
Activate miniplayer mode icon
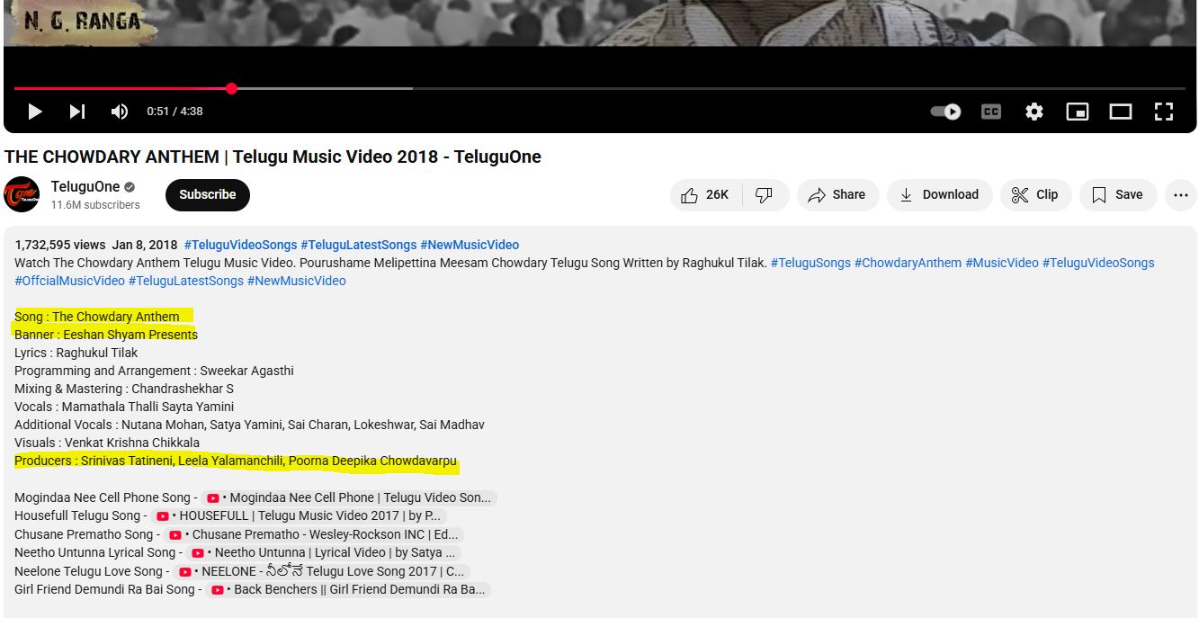[x=1077, y=112]
